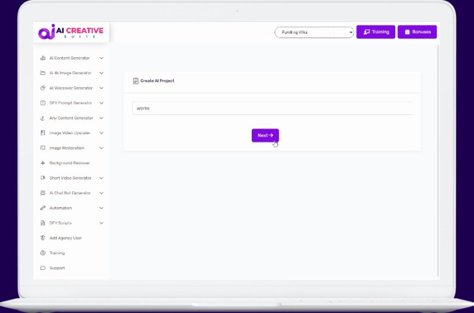Open AI Voiceover Generator menu item
The image size is (474, 313).
point(71,88)
